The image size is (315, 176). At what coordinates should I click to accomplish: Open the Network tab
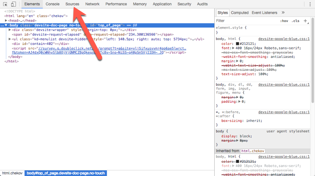pos(92,4)
